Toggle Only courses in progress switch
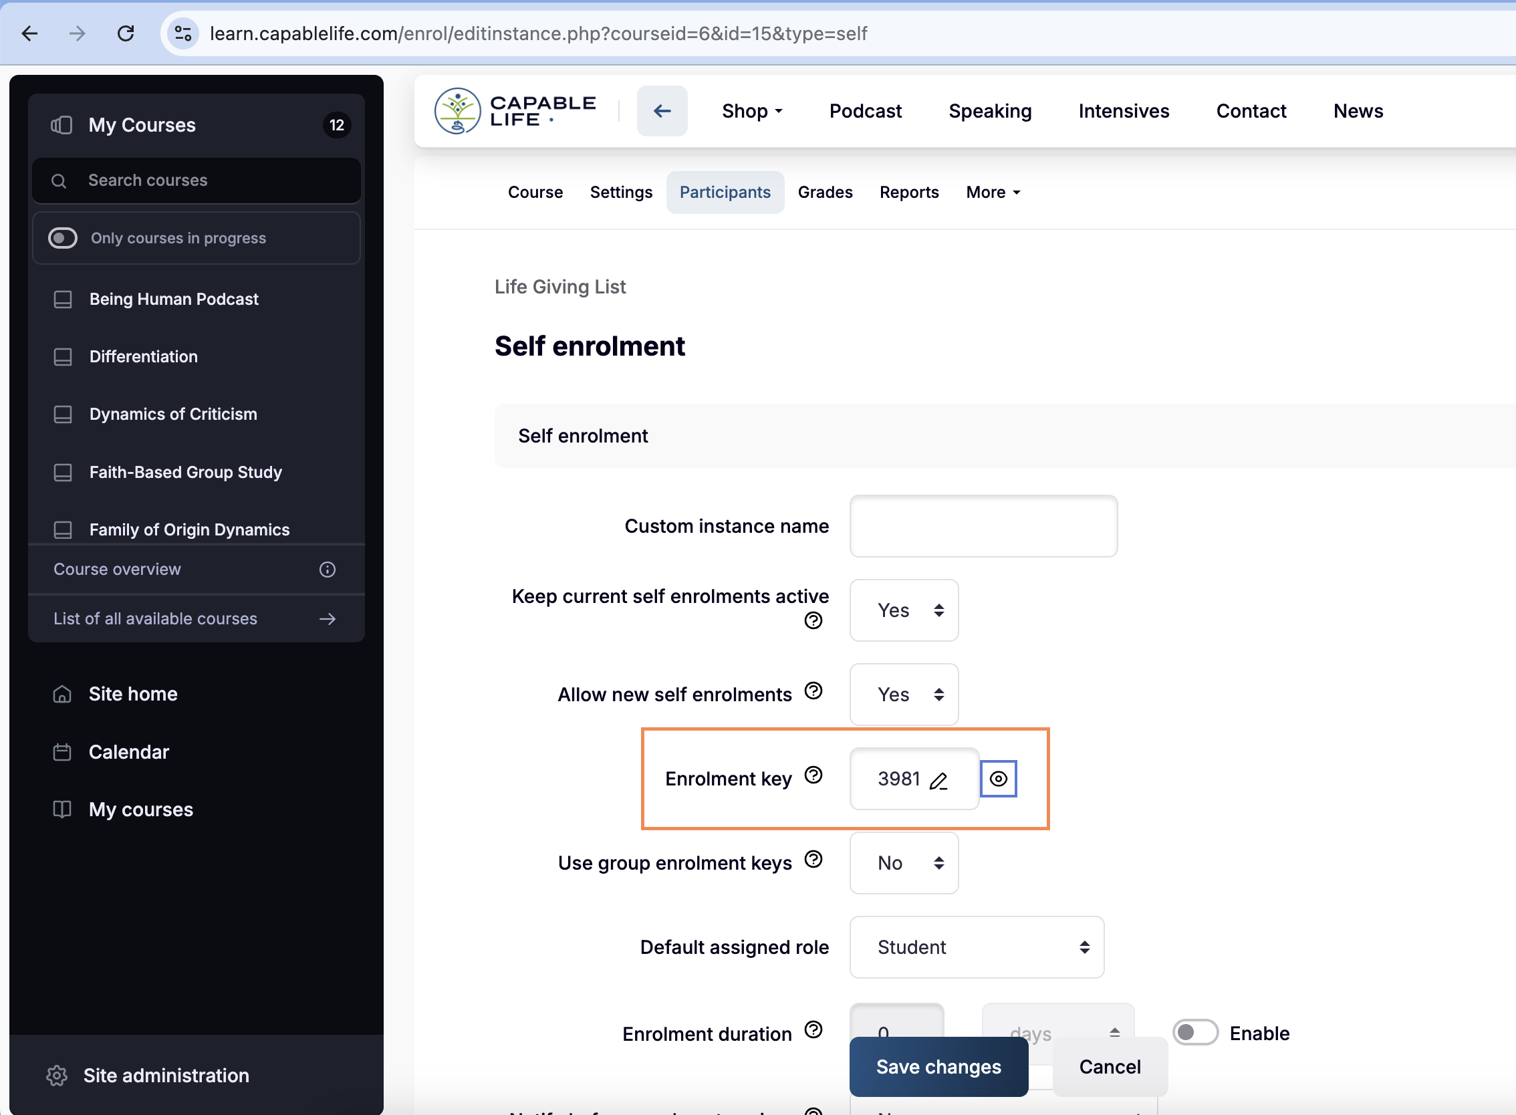 point(63,238)
